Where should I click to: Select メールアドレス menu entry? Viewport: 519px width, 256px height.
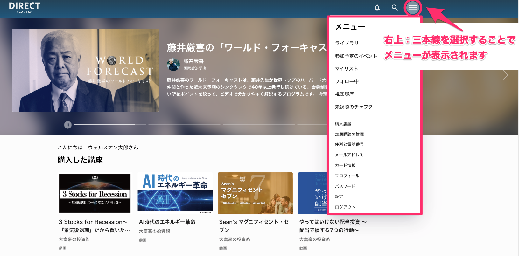click(x=349, y=155)
